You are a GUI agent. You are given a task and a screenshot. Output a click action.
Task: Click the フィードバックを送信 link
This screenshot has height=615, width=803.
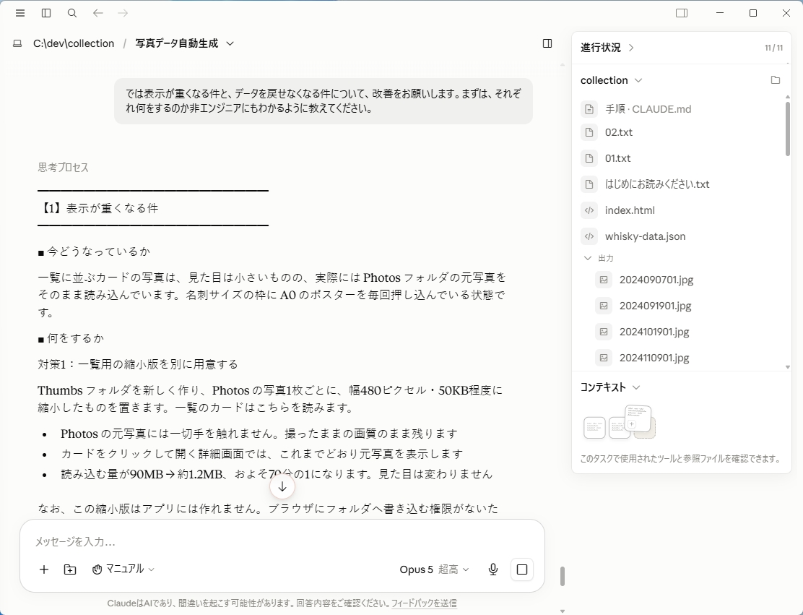point(424,603)
